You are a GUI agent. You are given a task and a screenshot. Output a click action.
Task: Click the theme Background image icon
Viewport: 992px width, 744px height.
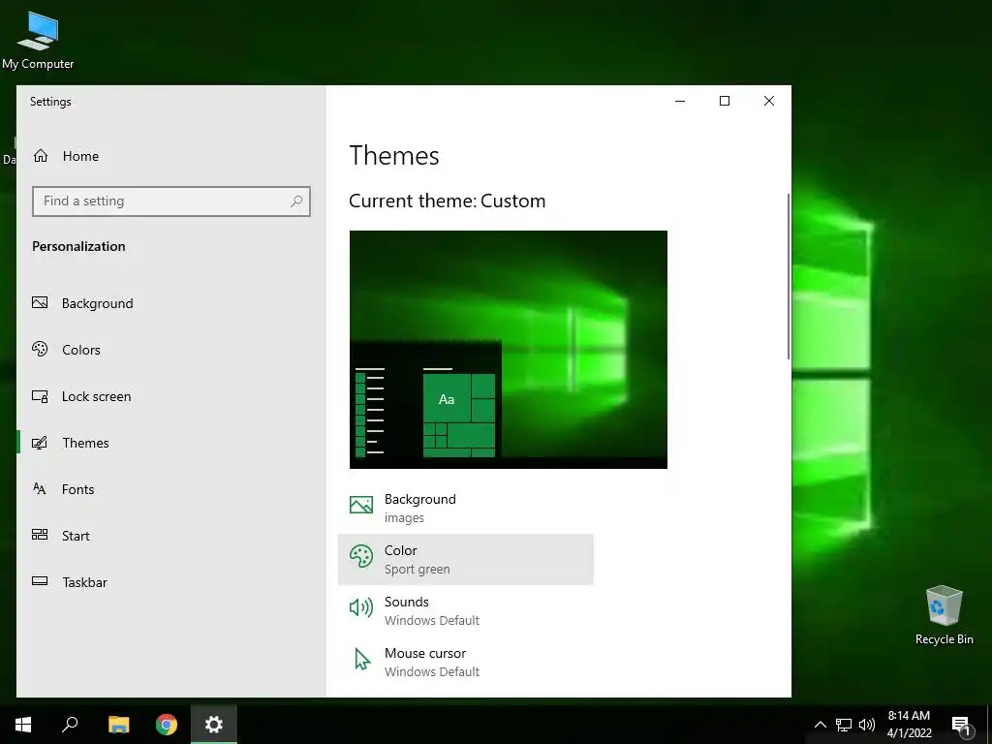tap(361, 504)
